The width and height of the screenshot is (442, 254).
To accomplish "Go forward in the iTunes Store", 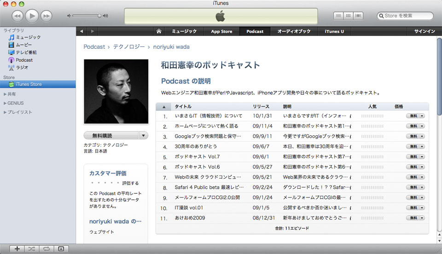I will (92, 31).
